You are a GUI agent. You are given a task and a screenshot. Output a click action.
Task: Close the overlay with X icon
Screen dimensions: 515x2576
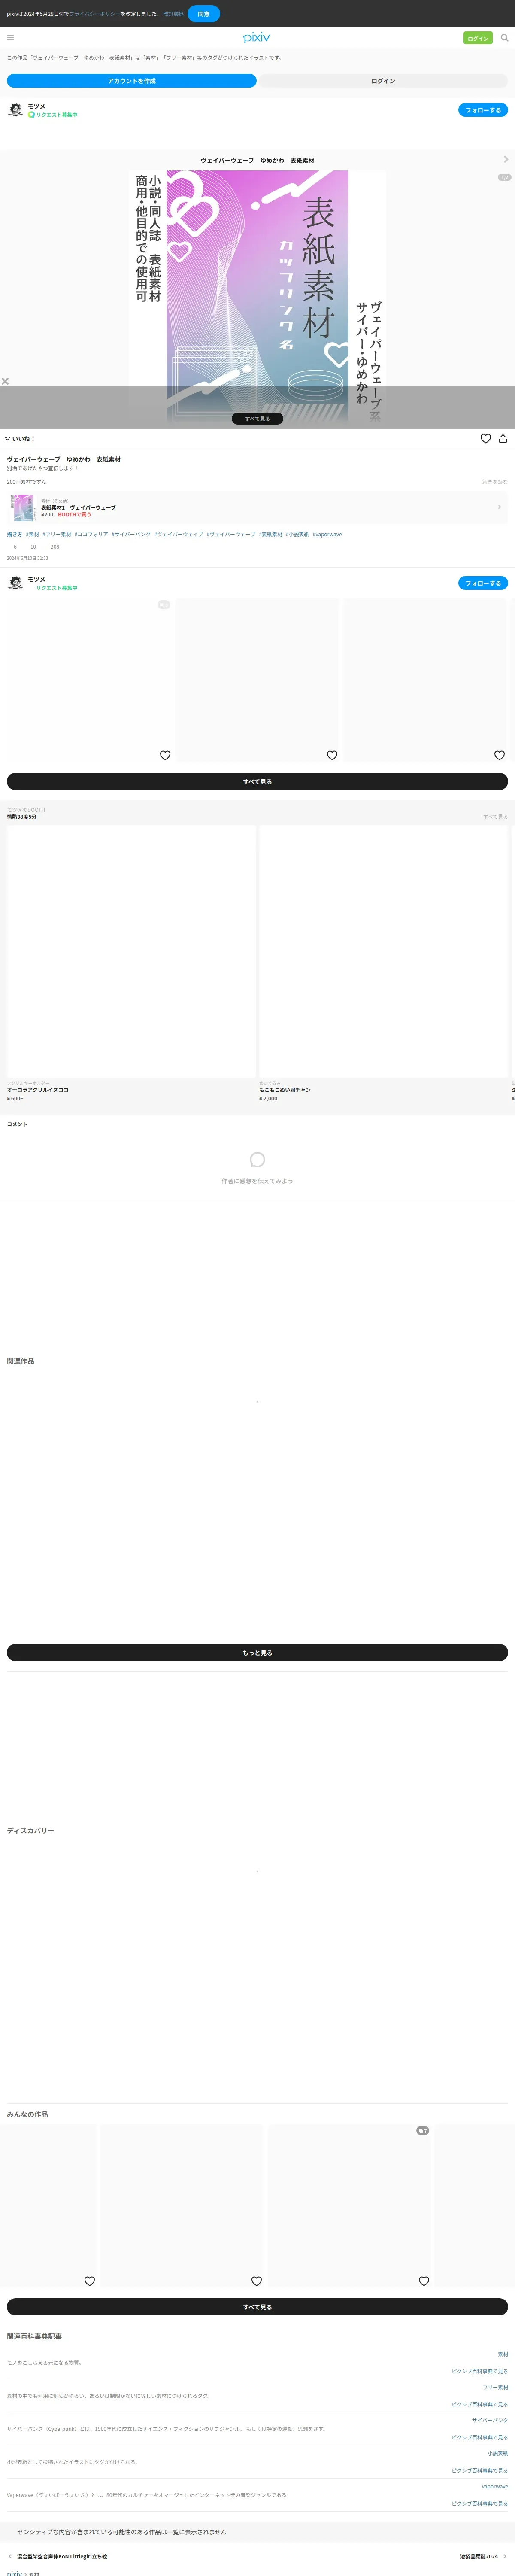tap(5, 381)
